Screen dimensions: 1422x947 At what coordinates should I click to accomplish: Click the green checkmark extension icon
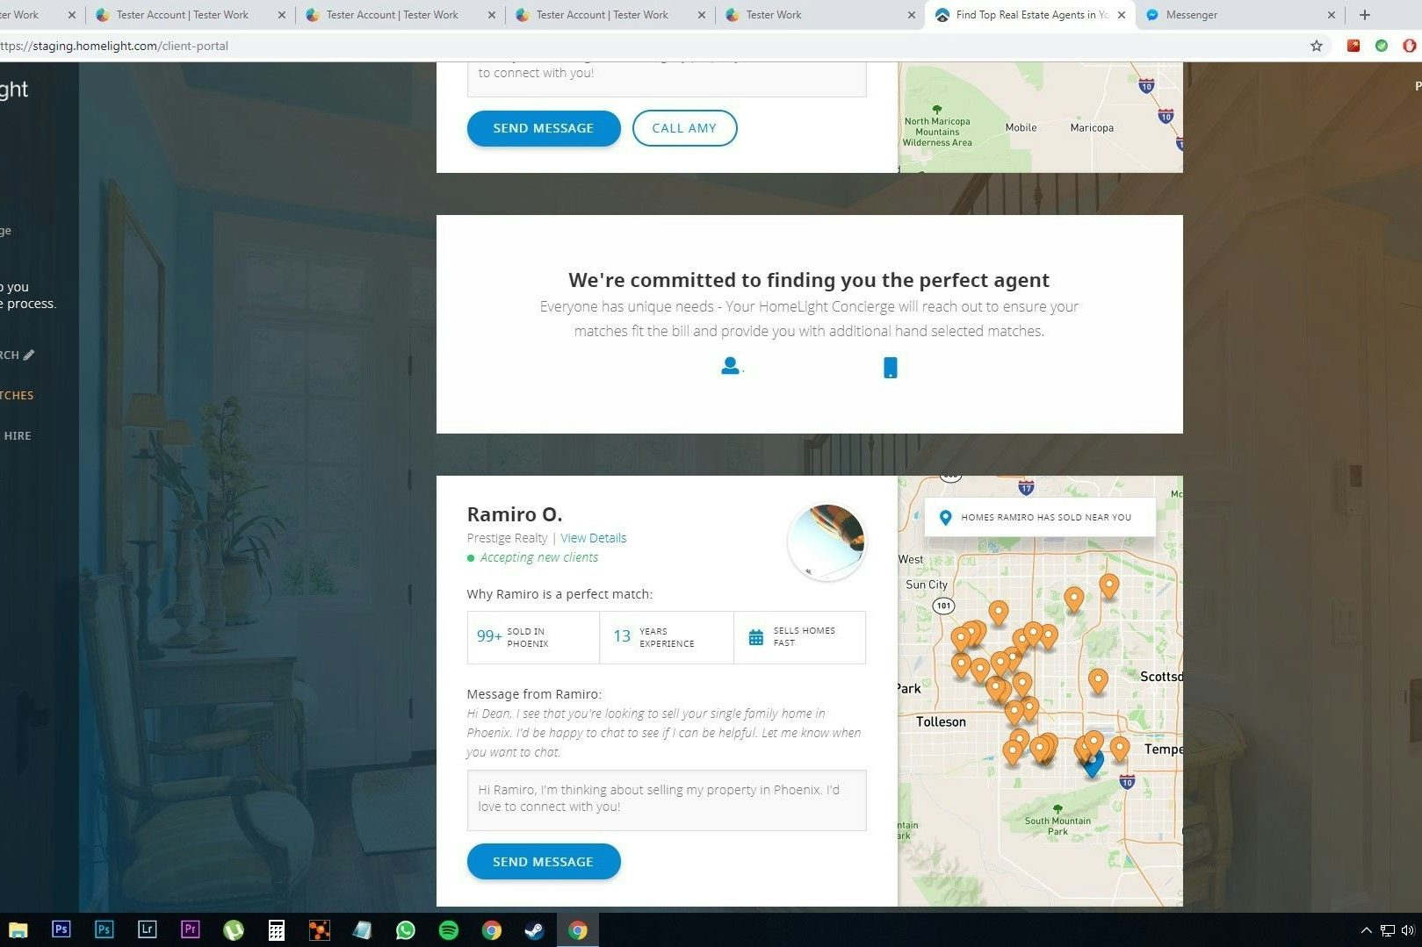click(x=1382, y=46)
